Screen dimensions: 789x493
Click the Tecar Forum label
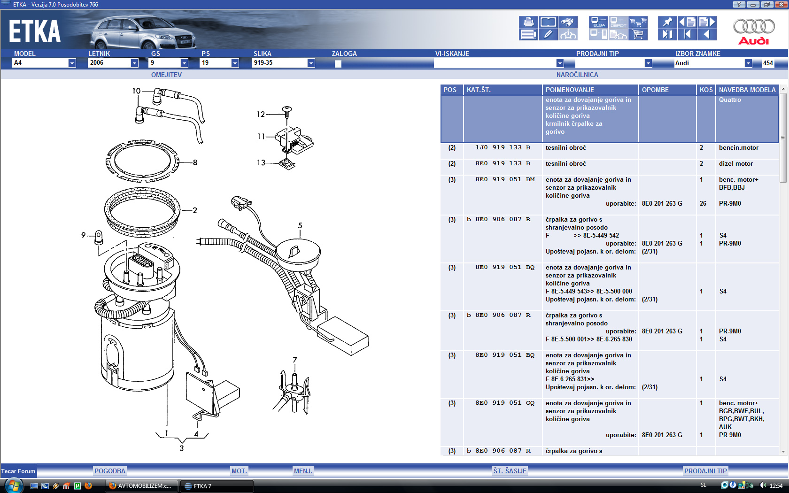(x=18, y=471)
